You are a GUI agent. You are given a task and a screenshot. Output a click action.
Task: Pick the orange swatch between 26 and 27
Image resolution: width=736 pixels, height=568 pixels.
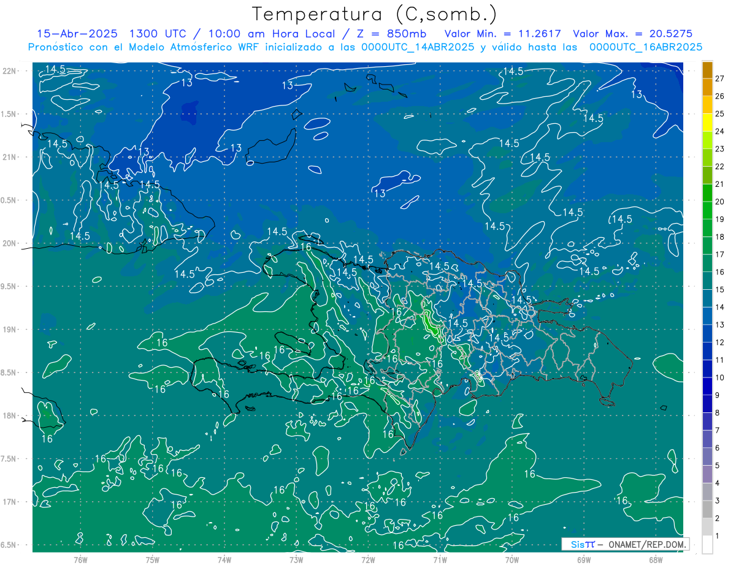point(707,88)
